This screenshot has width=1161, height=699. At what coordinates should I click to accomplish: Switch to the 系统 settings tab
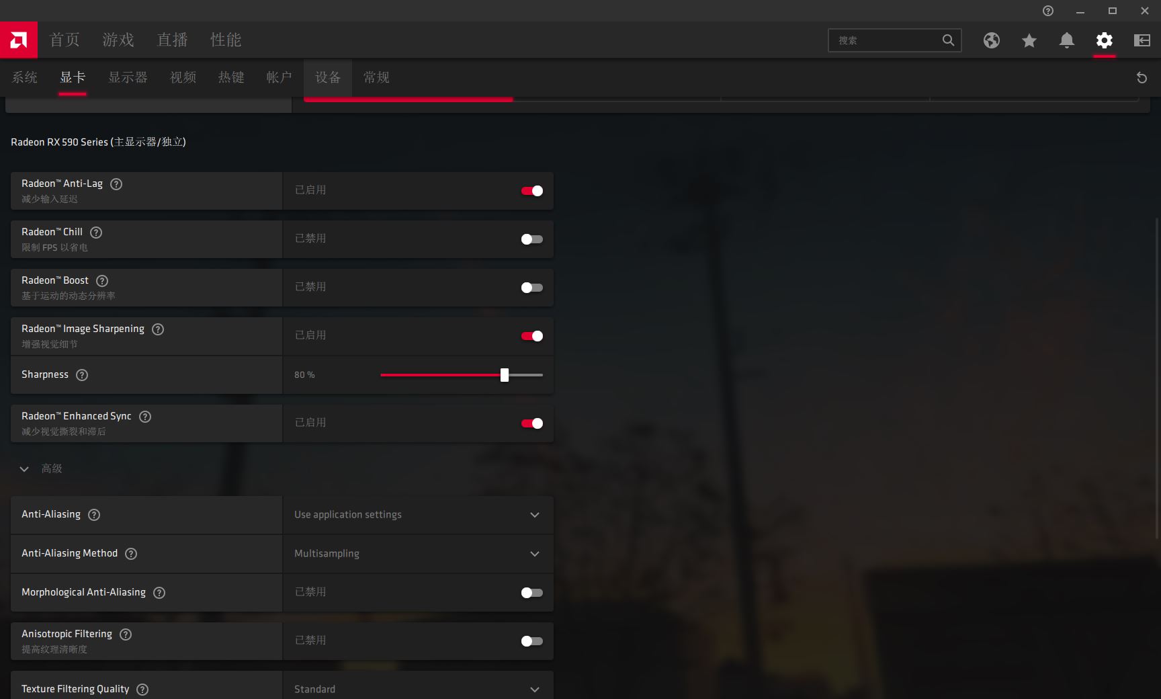point(25,77)
